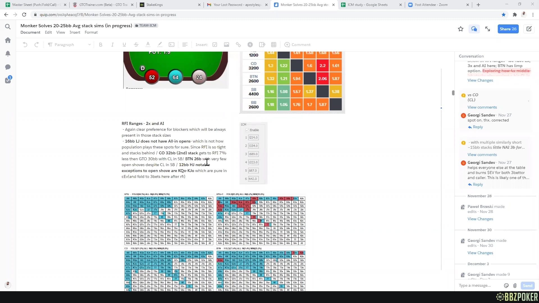539x303 pixels.
Task: Click the Bold formatting icon
Action: (101, 45)
